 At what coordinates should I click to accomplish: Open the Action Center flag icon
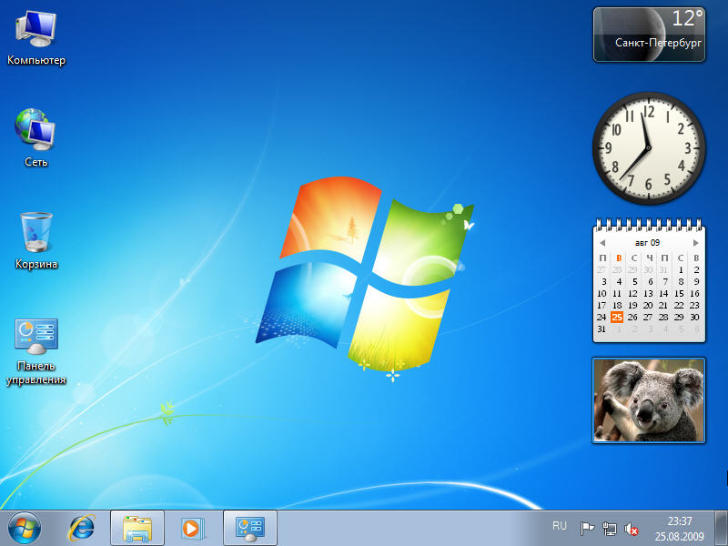click(587, 529)
